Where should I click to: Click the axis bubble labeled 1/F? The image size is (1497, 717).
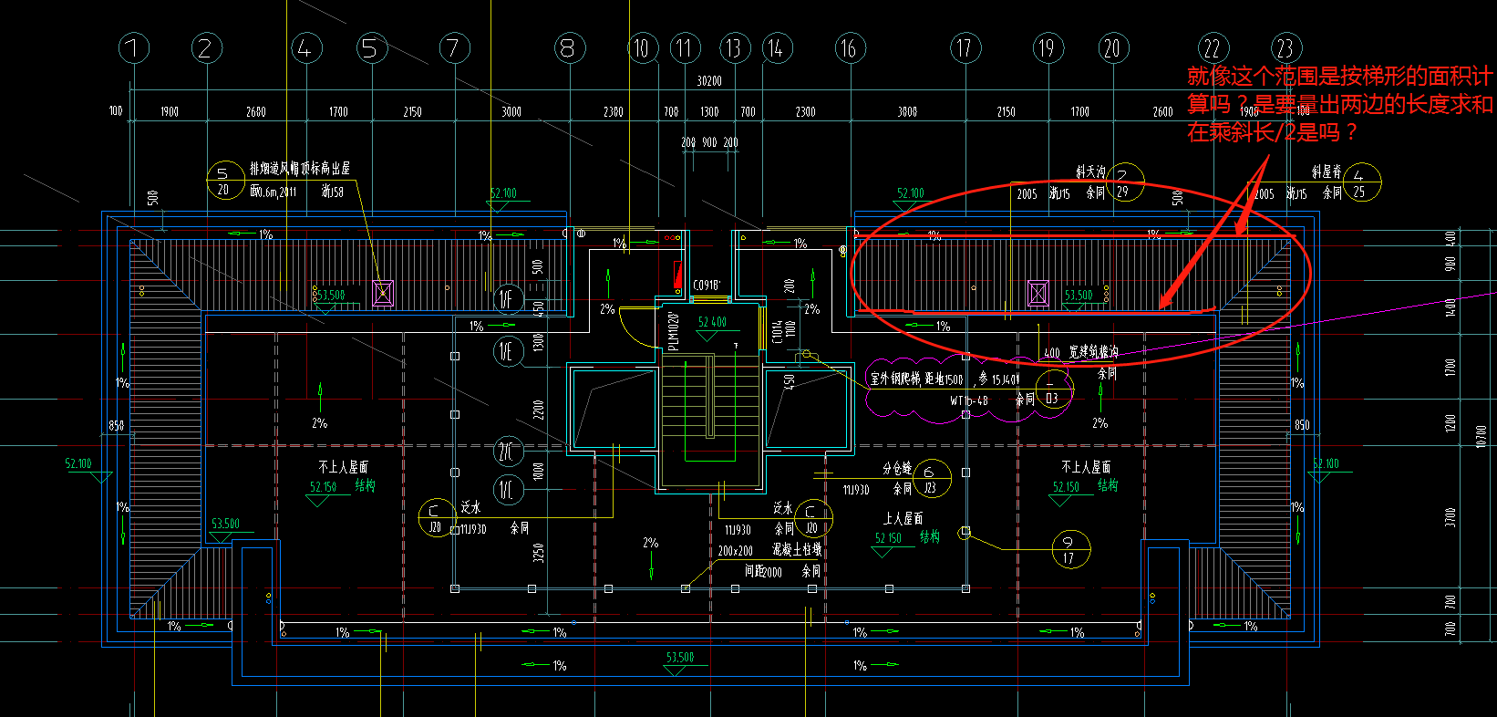click(x=508, y=298)
